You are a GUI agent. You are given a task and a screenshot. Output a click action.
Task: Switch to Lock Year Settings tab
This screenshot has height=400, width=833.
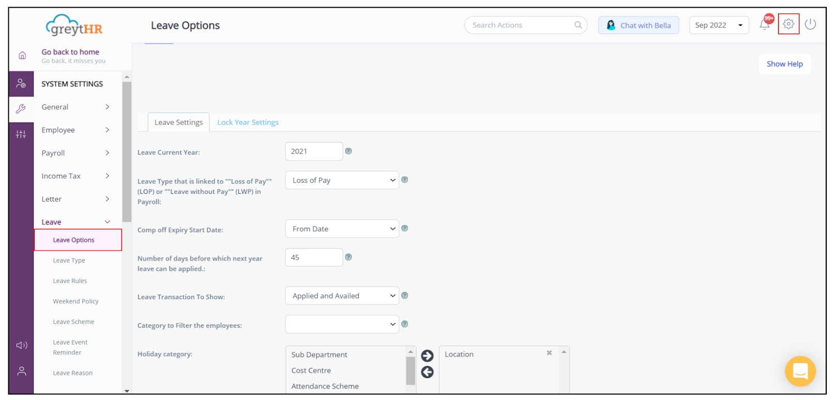point(248,122)
